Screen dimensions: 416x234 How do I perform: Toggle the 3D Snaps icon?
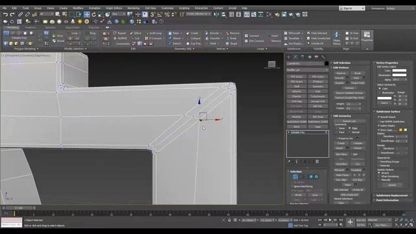153,14
